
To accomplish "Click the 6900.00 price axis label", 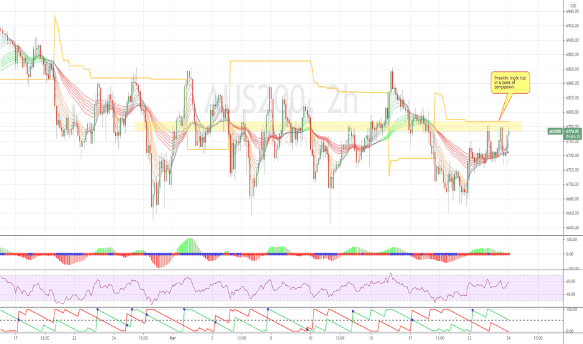I will click(x=572, y=40).
